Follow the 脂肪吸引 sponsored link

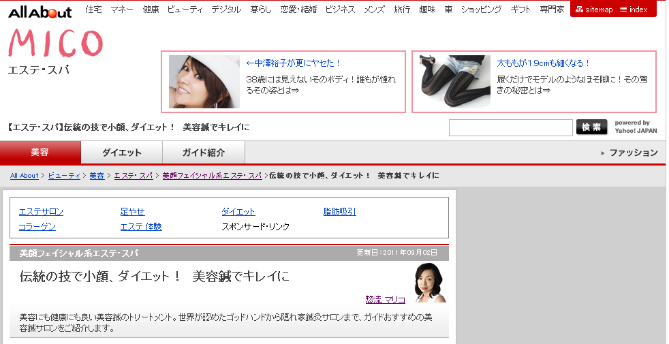pyautogui.click(x=339, y=212)
